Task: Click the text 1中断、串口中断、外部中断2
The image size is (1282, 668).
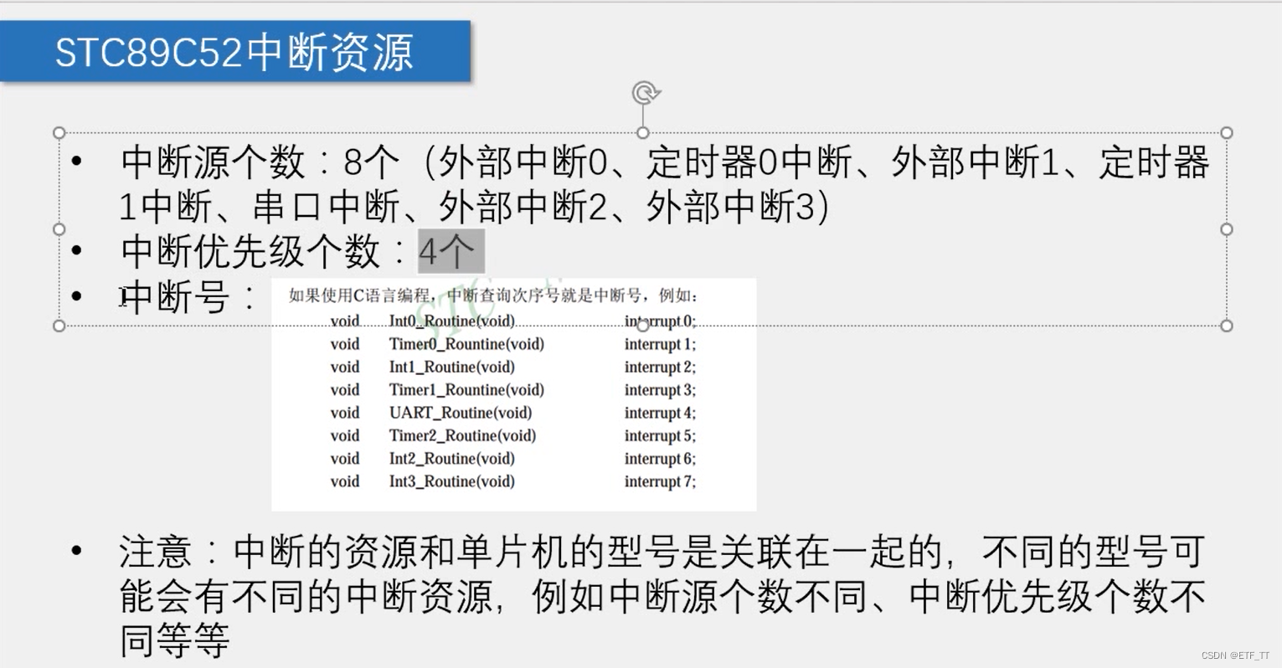Action: tap(362, 207)
